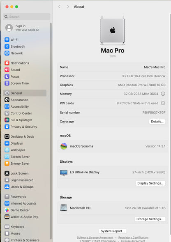This screenshot has height=242, width=171.
Task: Open Privacy & Security hand icon
Action: tap(7, 127)
